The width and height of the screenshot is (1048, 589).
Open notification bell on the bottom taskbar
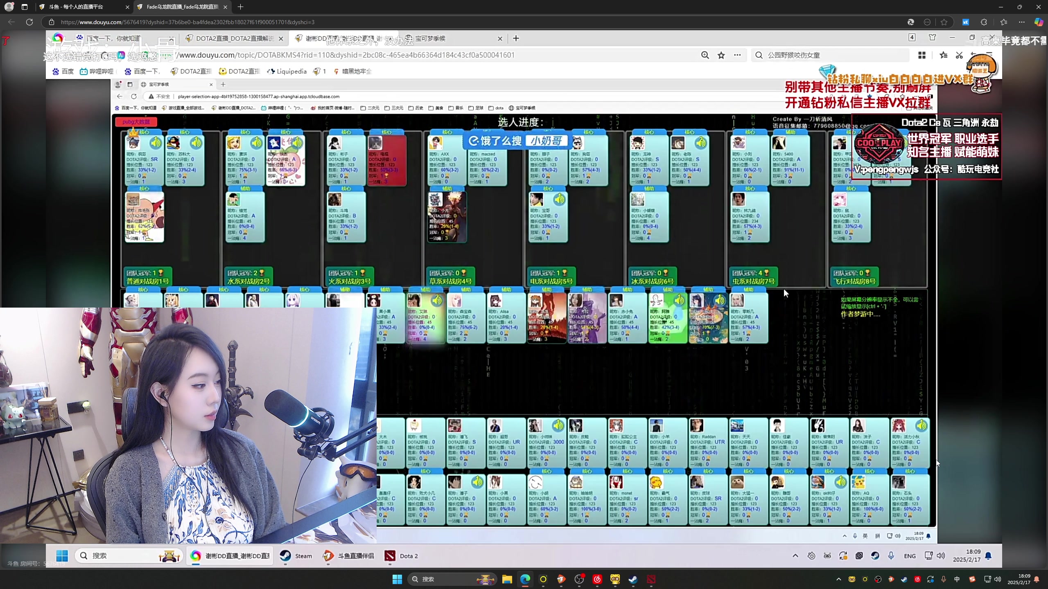[x=1037, y=580]
